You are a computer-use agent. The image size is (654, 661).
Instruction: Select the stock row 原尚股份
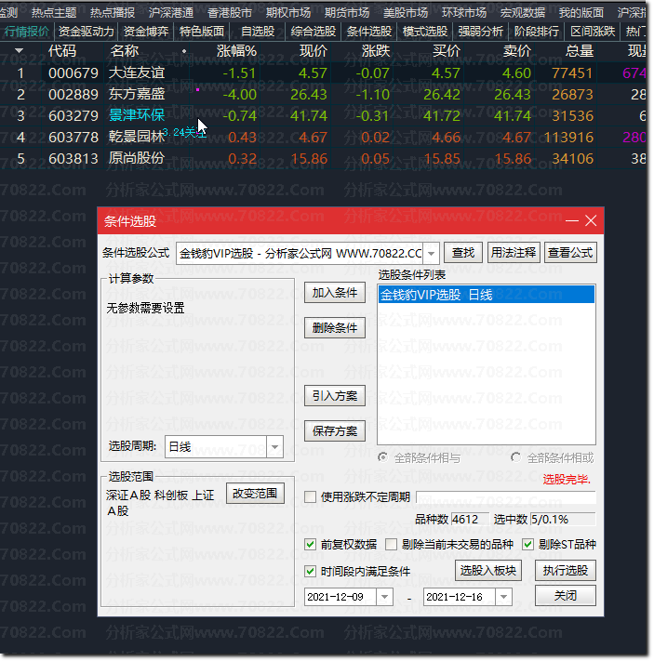click(x=323, y=158)
